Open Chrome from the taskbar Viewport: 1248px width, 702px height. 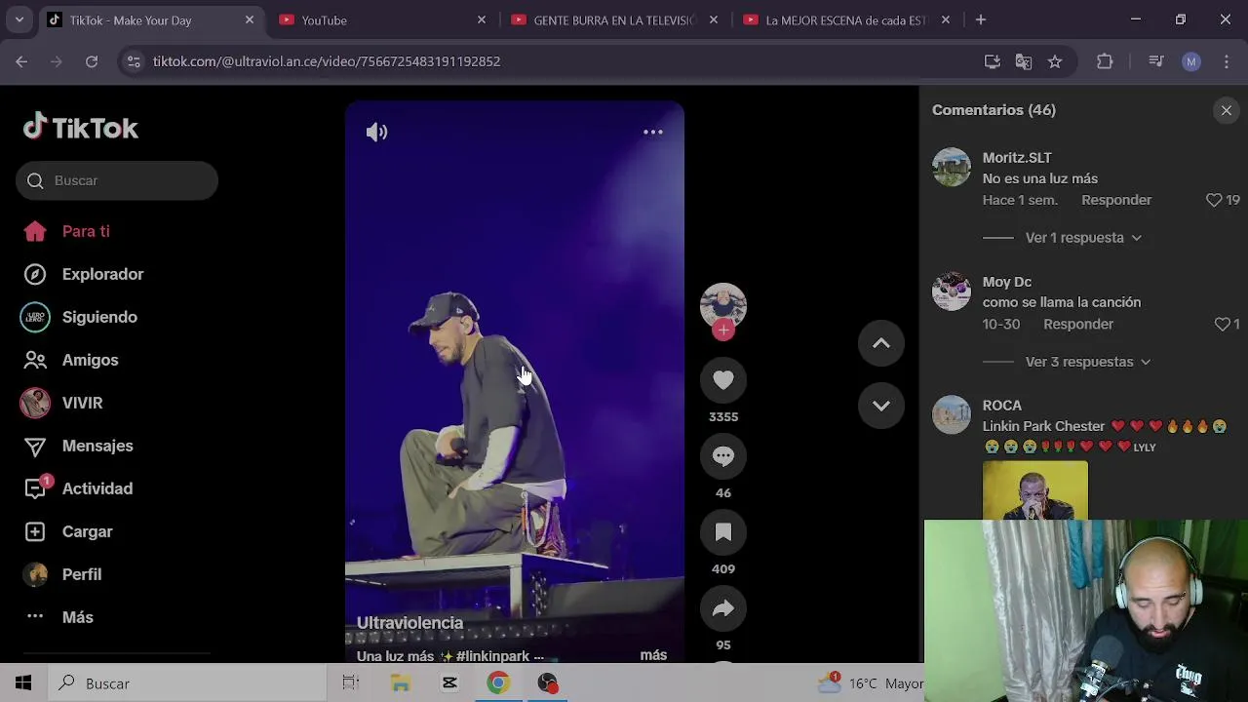498,683
